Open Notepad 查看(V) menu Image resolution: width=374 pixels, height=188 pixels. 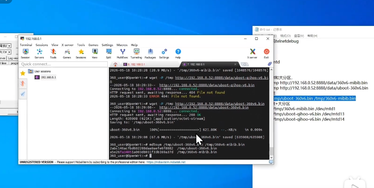click(299, 36)
